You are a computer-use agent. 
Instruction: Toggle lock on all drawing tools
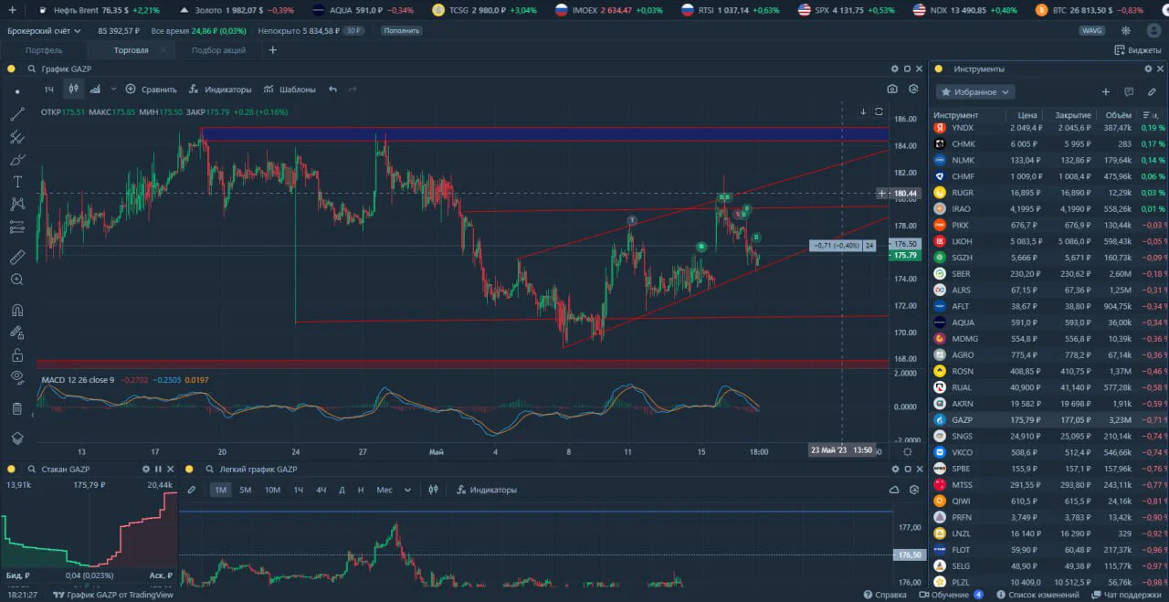click(17, 355)
